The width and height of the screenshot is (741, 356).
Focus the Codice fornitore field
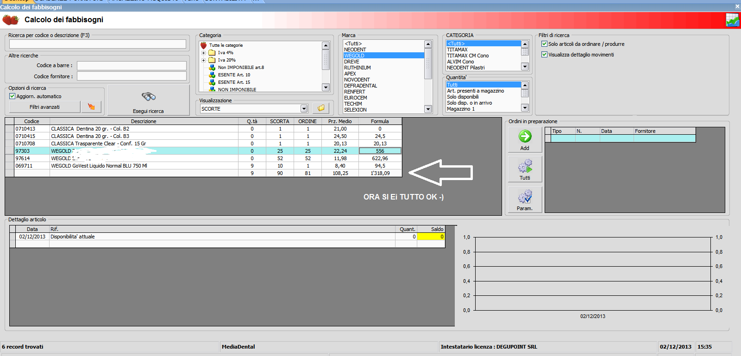coord(132,76)
